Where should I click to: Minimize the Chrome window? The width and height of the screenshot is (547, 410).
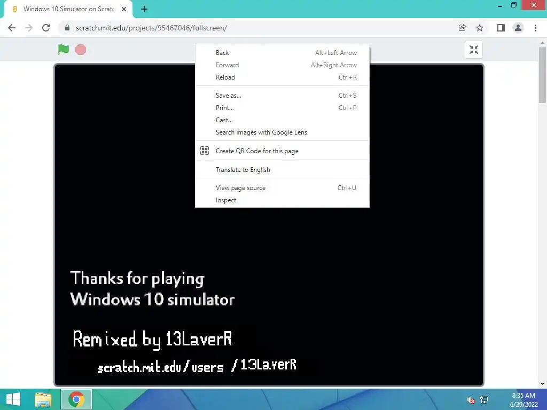coord(499,5)
